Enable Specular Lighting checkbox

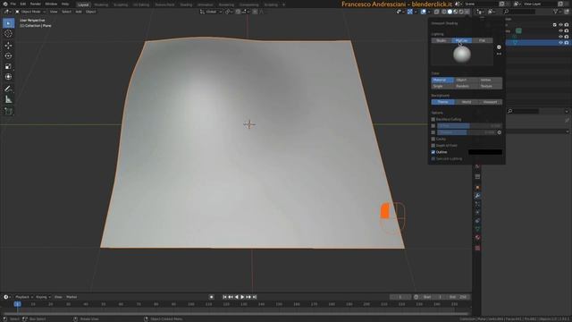coord(433,159)
